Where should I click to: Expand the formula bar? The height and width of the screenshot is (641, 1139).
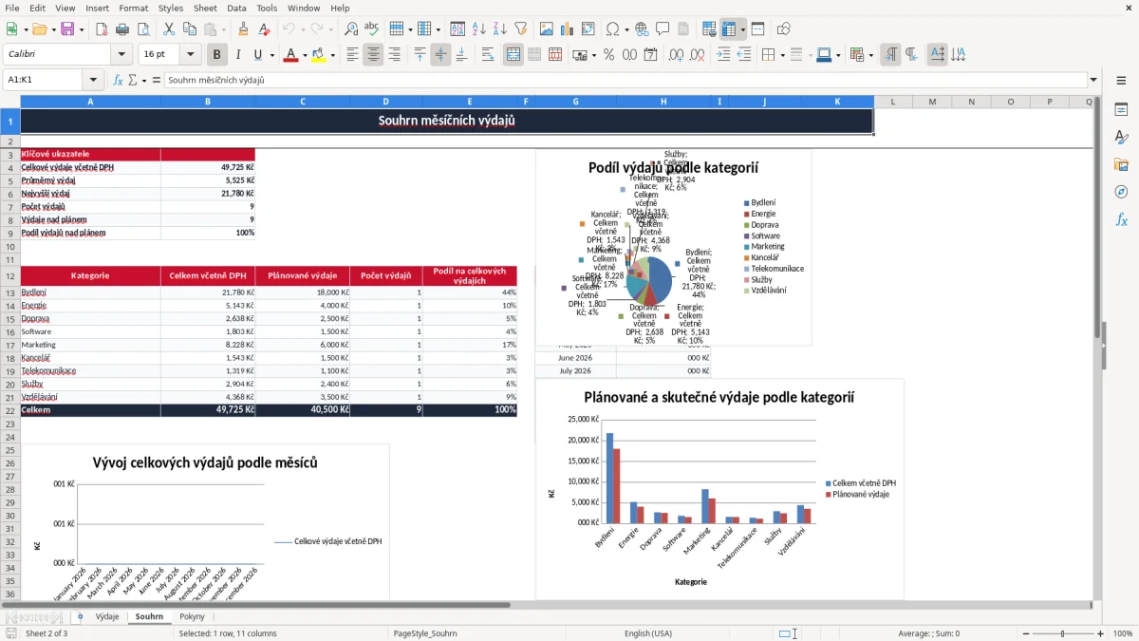tap(1093, 81)
